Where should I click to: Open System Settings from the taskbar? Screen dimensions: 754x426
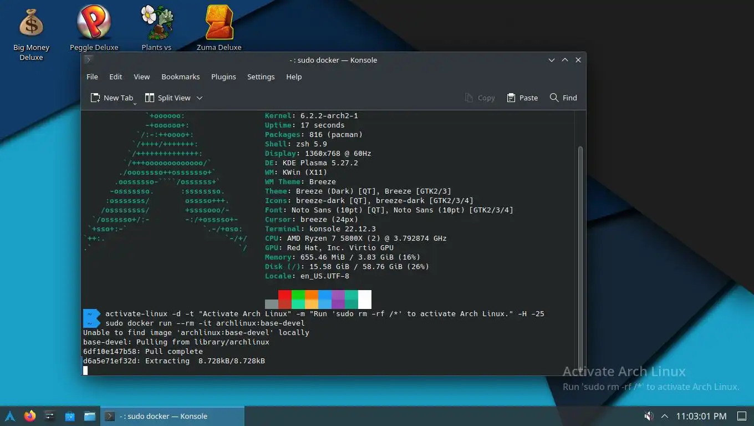[x=50, y=416]
